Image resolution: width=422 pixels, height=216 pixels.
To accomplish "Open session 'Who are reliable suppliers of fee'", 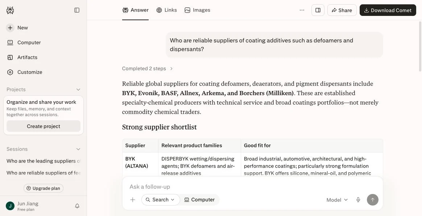I will 44,173.
